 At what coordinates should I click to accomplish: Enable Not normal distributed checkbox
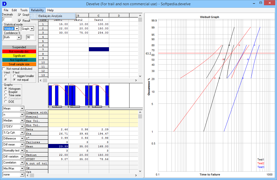coord(4,69)
